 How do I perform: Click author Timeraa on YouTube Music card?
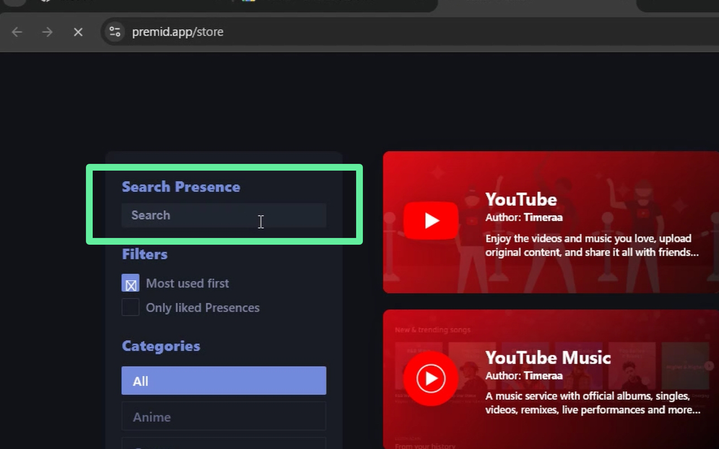[x=543, y=376]
